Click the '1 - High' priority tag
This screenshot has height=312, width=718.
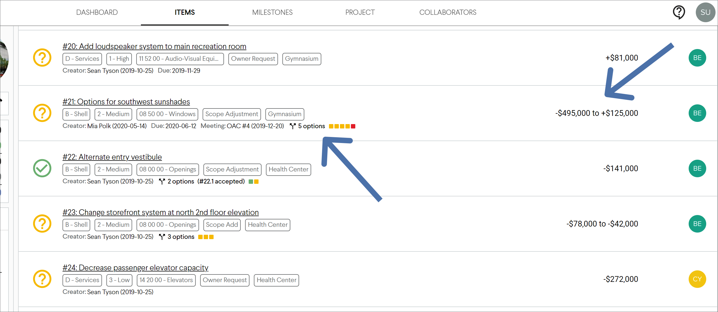click(x=119, y=59)
